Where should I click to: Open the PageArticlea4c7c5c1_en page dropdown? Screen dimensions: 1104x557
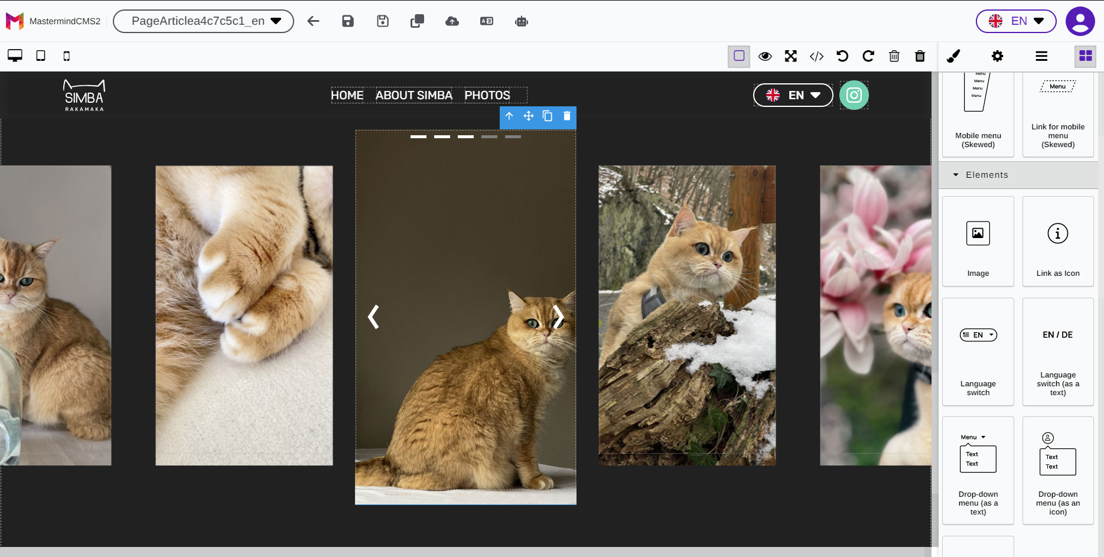[x=203, y=21]
